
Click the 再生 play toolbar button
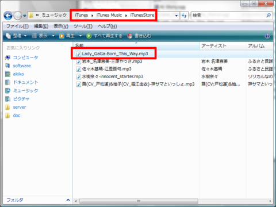67,36
